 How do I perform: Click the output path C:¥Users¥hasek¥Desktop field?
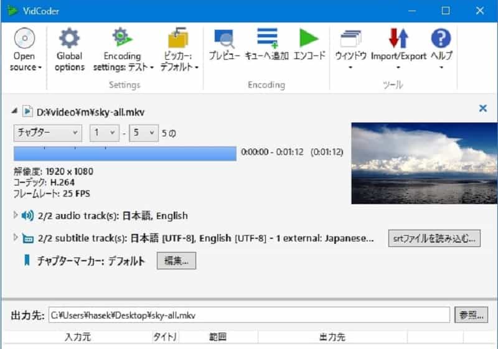[249, 315]
